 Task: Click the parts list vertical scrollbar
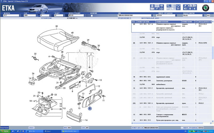[x=213, y=53]
